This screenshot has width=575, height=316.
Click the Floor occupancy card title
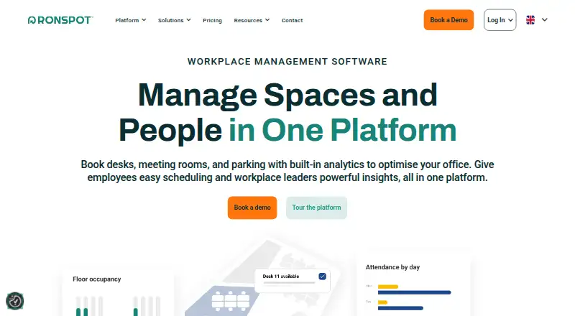coord(97,279)
